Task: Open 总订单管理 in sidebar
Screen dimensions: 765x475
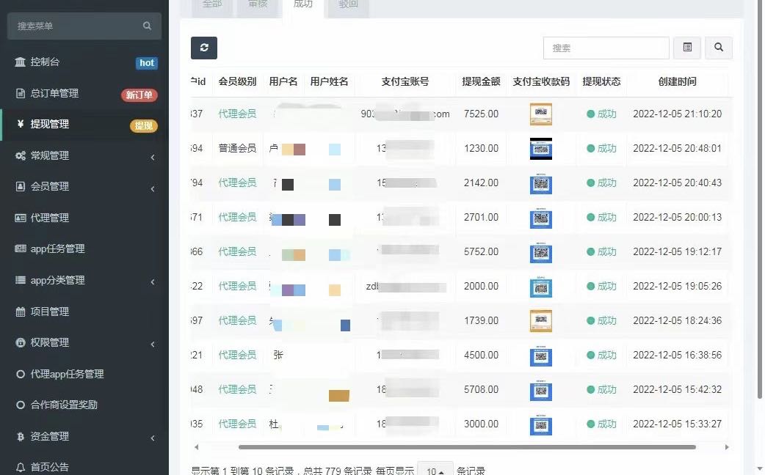Action: click(x=54, y=94)
